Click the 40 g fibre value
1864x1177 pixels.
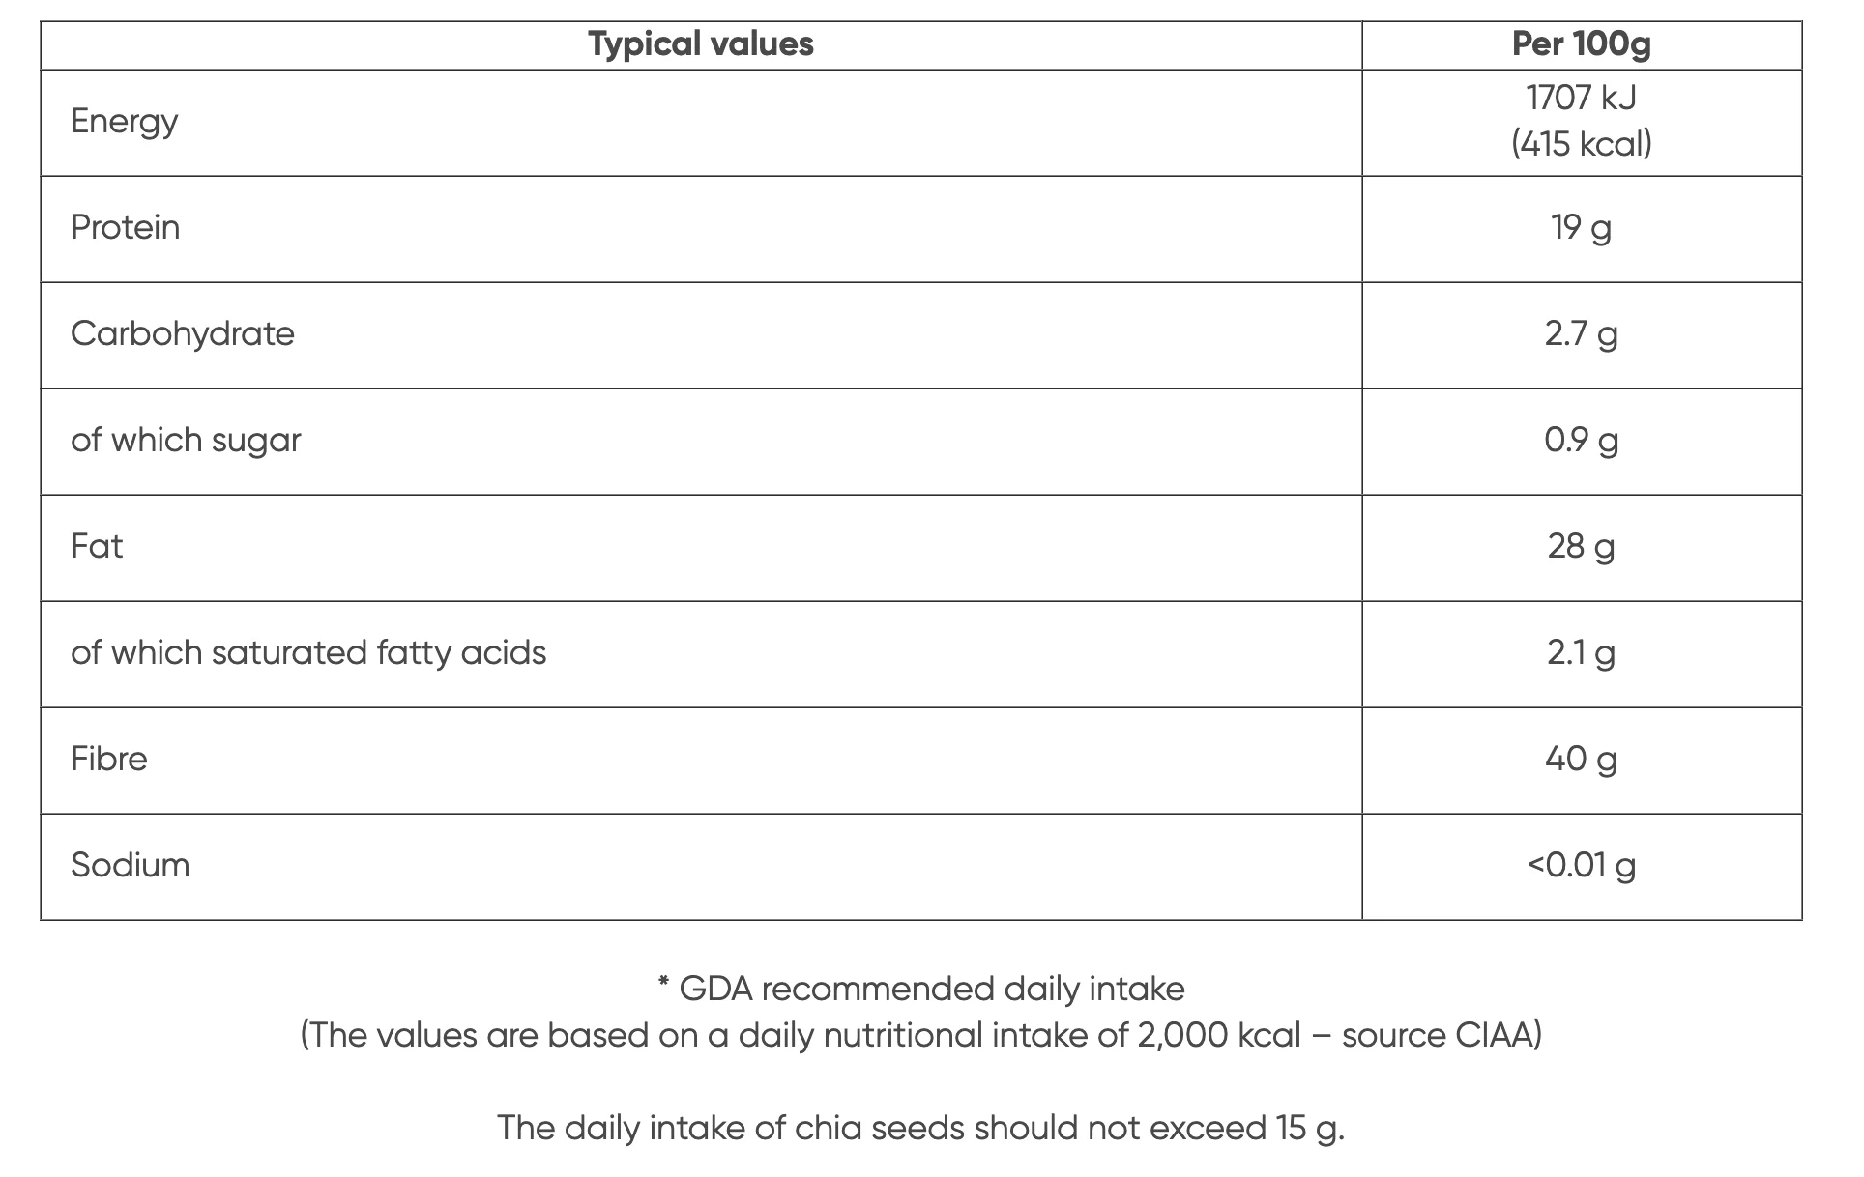coord(1582,760)
